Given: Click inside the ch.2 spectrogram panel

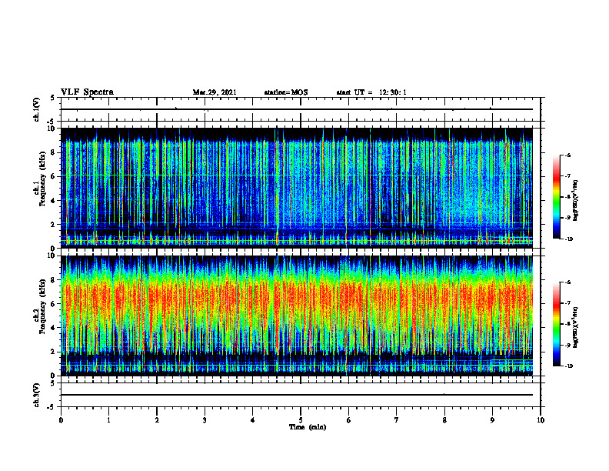Looking at the screenshot, I should [x=297, y=316].
